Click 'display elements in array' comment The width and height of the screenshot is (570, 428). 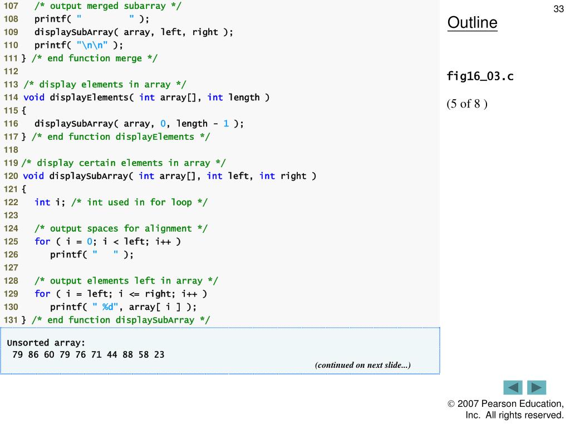point(105,85)
